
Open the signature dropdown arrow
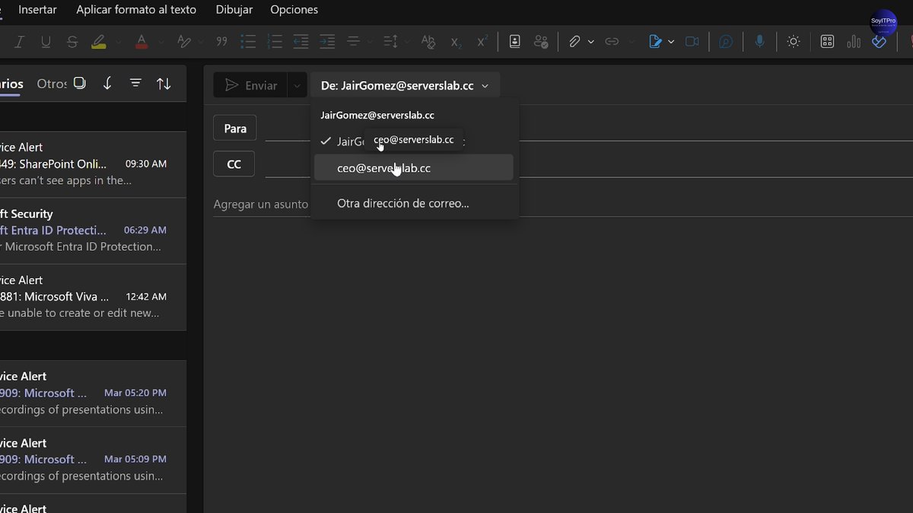tap(671, 42)
